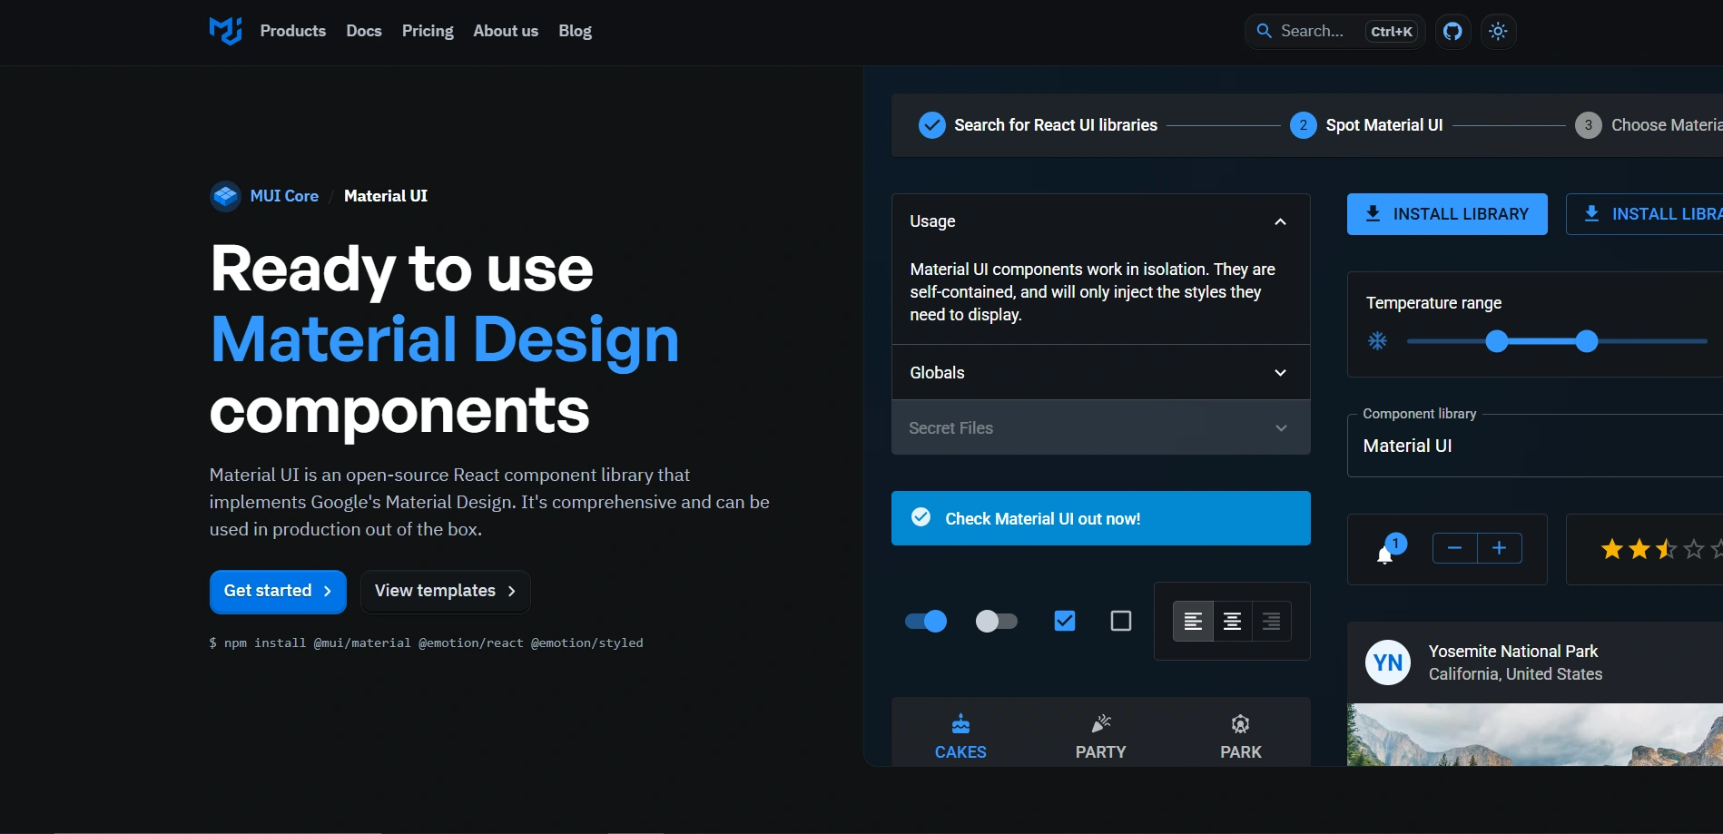
Task: Click the YN avatar
Action: [1387, 662]
